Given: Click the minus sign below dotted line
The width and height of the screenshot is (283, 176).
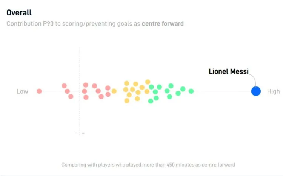Looking at the screenshot, I should tap(76, 133).
